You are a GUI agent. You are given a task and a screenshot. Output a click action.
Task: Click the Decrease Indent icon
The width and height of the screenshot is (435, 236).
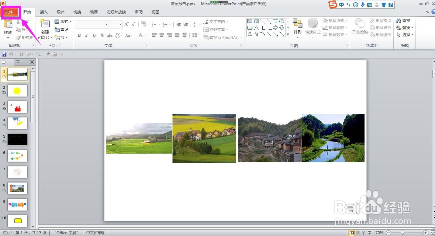(x=179, y=24)
